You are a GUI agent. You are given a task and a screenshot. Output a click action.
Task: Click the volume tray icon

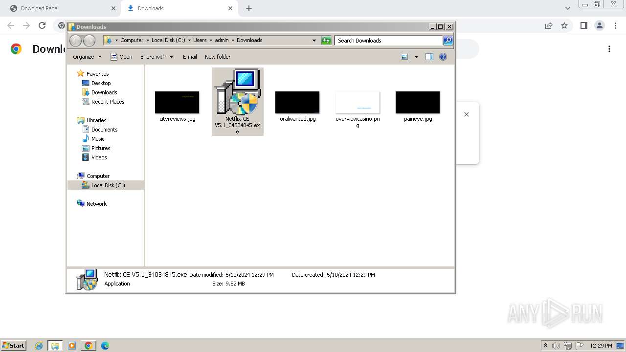tap(556, 346)
